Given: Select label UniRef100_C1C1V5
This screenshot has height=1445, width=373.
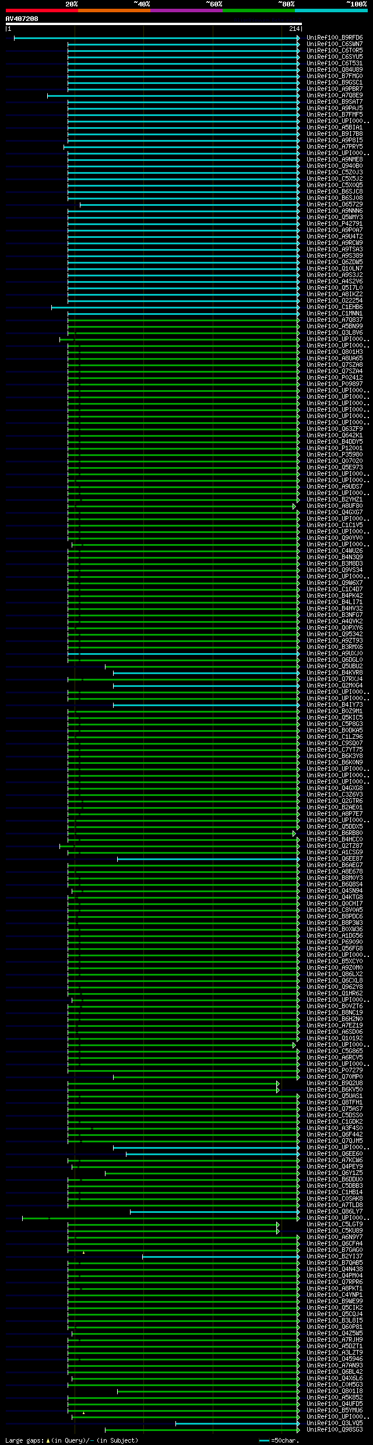Looking at the screenshot, I should [x=335, y=525].
